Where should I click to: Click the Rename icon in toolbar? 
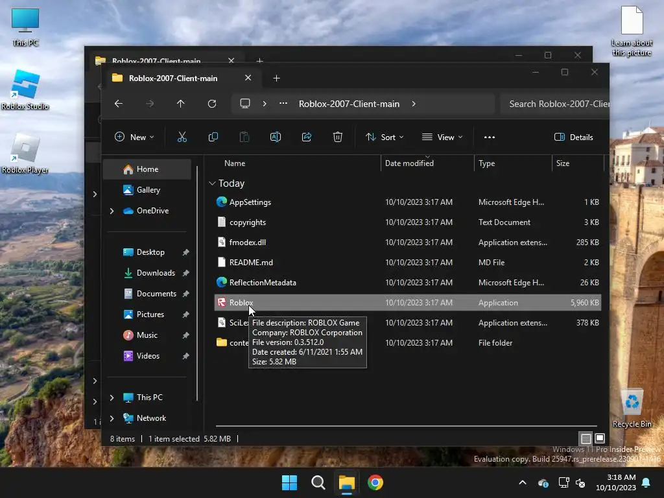(276, 137)
